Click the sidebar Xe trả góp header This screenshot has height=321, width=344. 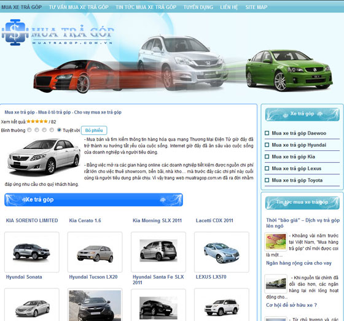pos(302,114)
